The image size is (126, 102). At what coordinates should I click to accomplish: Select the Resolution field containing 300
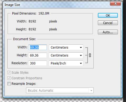(x=38, y=63)
